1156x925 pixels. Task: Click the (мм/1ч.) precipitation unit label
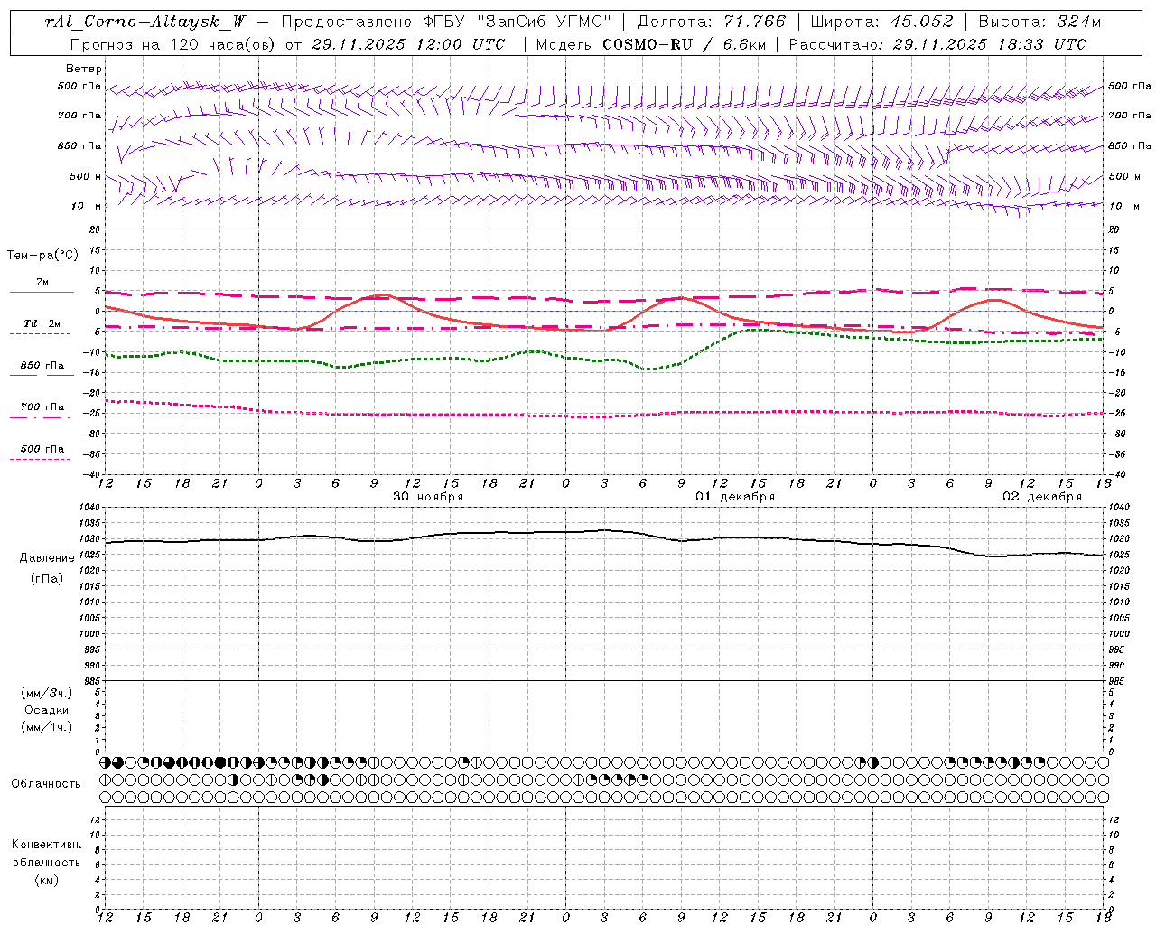coord(47,727)
